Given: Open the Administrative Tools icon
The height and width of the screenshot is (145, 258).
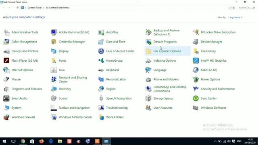Looking at the screenshot, I should (x=6, y=32).
